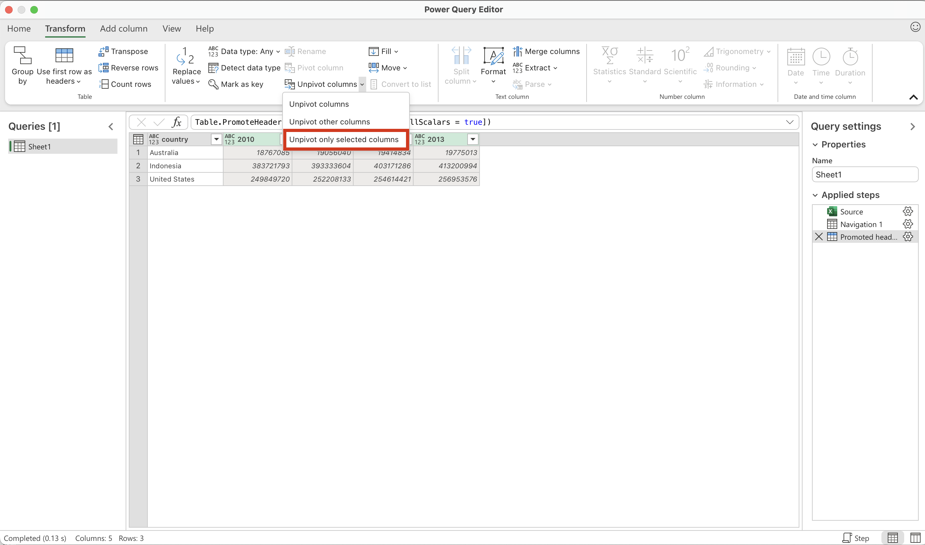Viewport: 925px width, 545px height.
Task: Collapse the Queries pane
Action: pyautogui.click(x=111, y=127)
